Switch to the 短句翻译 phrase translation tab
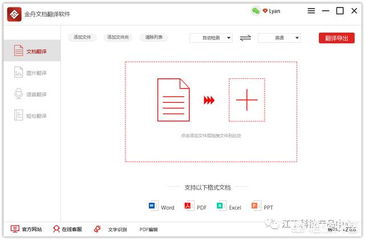This screenshot has height=240, width=365. [x=32, y=115]
